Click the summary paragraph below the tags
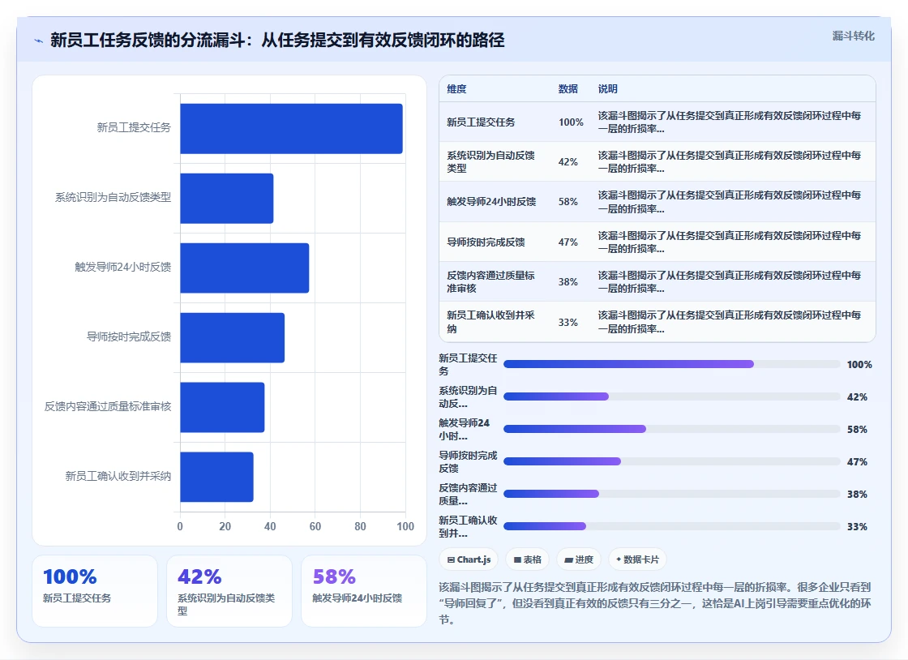 [654, 603]
